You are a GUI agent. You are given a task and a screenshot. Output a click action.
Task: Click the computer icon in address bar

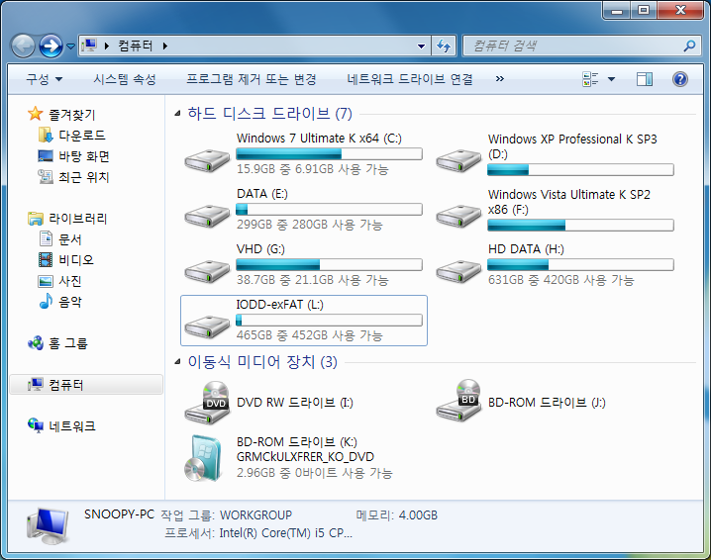(89, 46)
